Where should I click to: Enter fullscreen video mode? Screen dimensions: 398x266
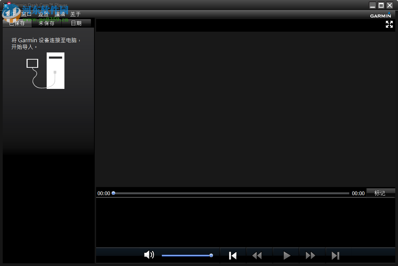tap(389, 25)
